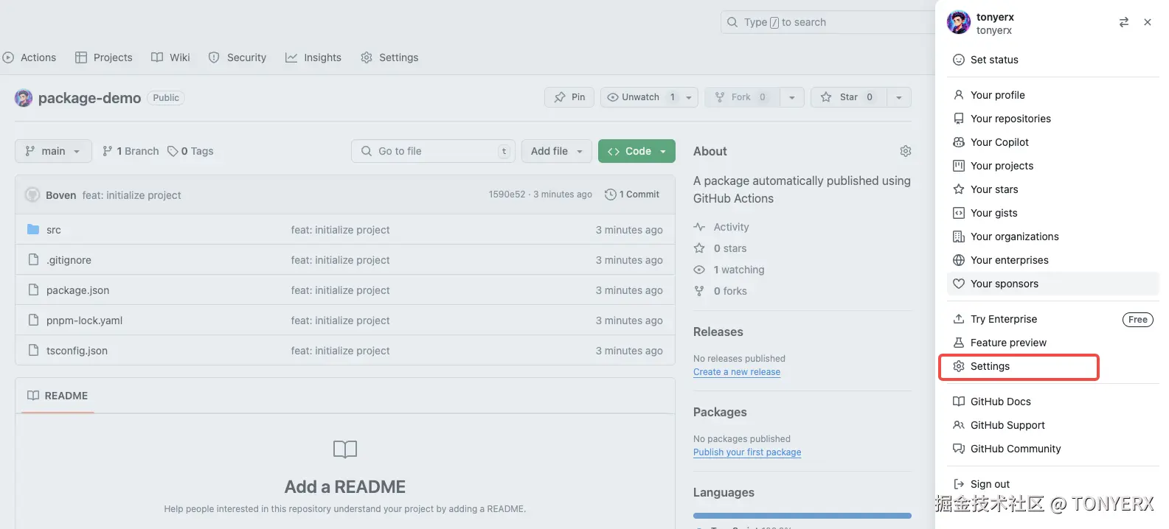The image size is (1169, 529).
Task: Select Try Enterprise
Action: (1052, 319)
